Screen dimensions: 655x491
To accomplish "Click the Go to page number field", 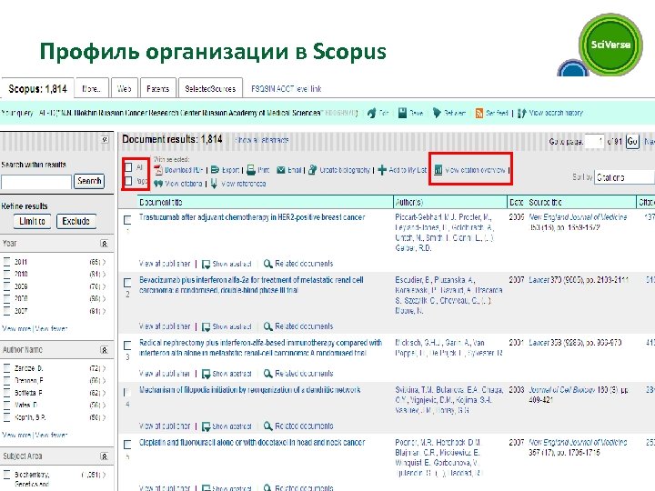I will click(594, 142).
